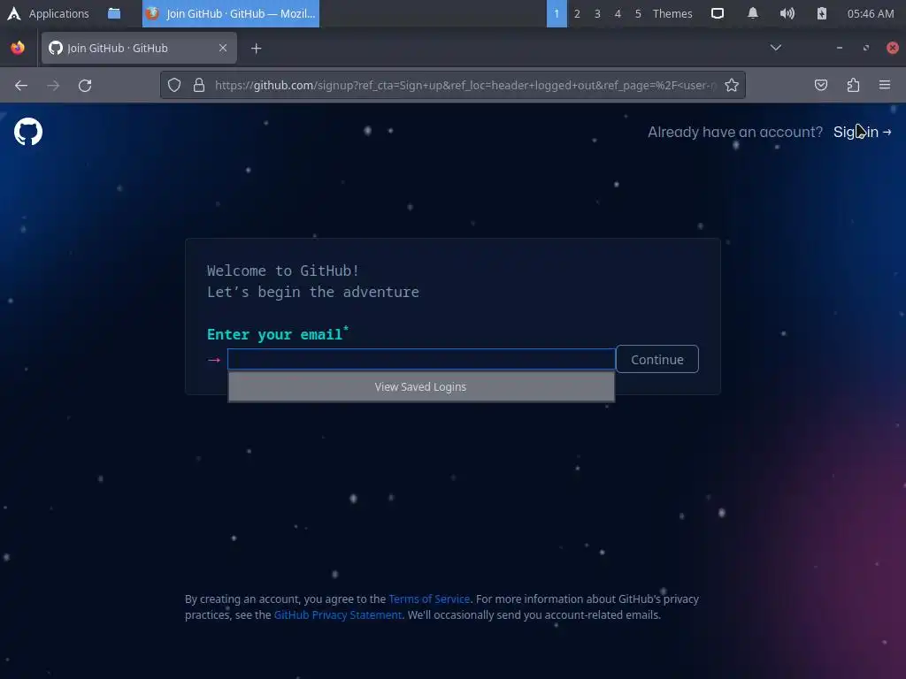
Task: Open the Pocket save icon
Action: 820,86
